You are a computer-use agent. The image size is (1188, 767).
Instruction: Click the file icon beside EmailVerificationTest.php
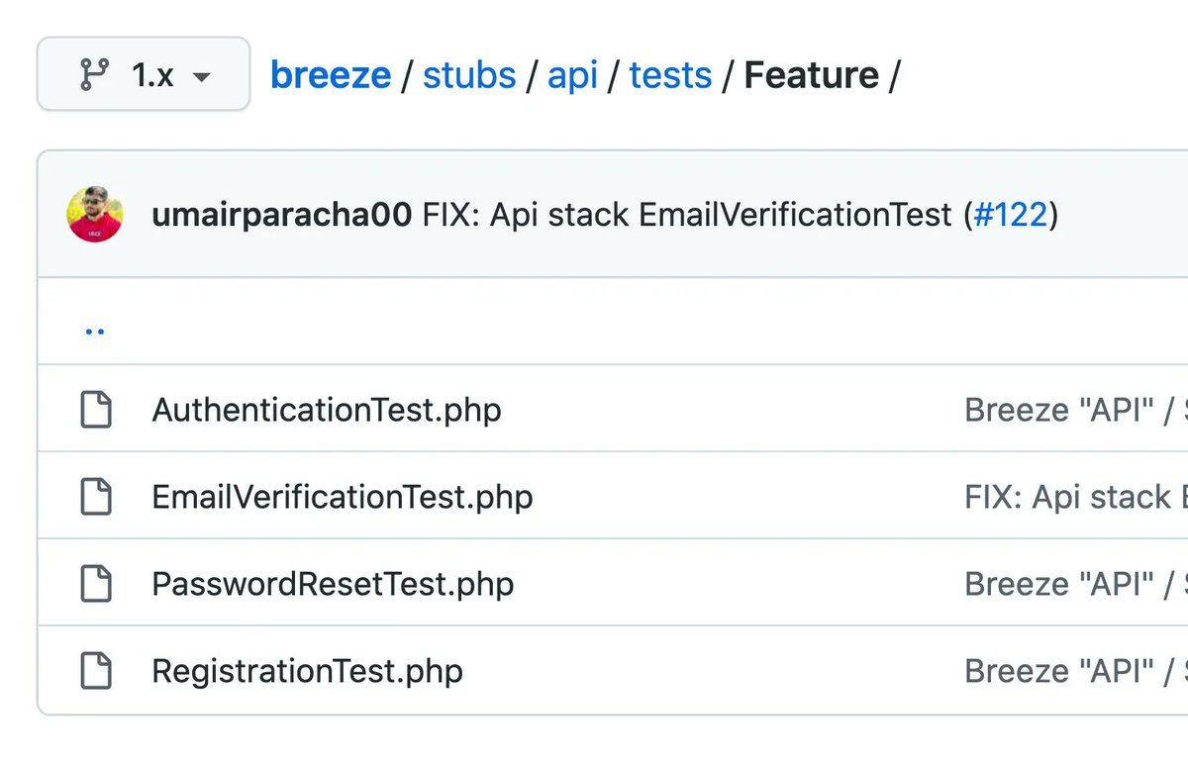coord(96,497)
